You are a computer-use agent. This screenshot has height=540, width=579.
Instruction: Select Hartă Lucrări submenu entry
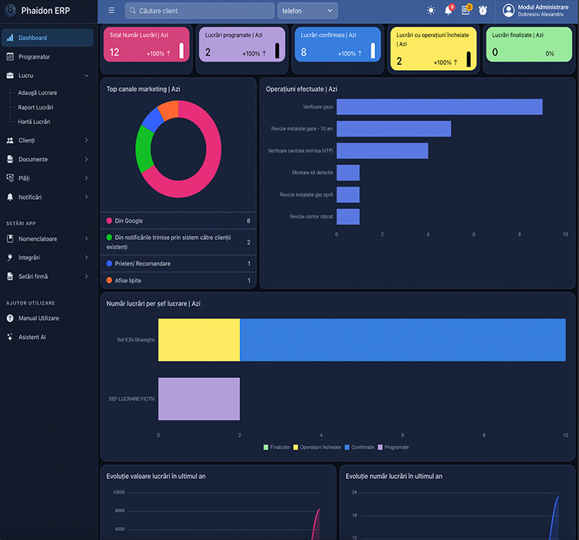click(34, 121)
